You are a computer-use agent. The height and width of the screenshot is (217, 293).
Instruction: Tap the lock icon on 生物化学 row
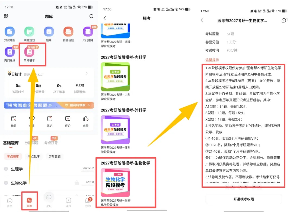click(77, 183)
